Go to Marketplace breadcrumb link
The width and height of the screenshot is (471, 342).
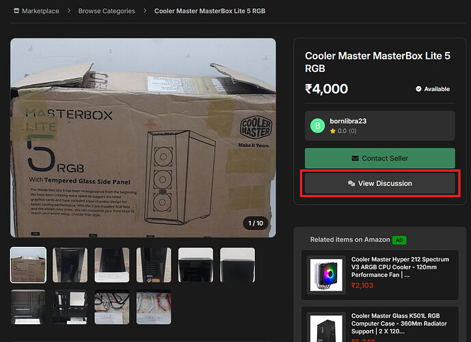40,11
